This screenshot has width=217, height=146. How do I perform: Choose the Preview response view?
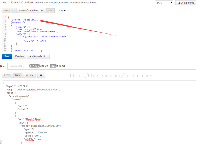(29, 75)
